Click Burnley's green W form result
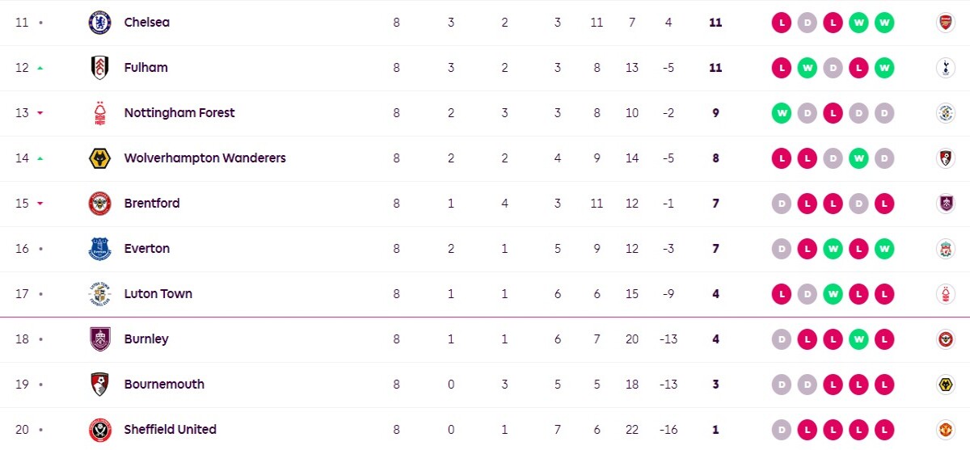 point(859,339)
